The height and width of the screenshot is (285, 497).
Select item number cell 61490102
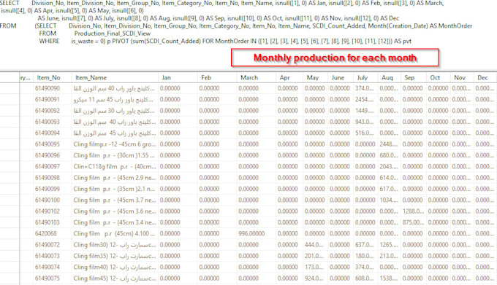[48, 211]
